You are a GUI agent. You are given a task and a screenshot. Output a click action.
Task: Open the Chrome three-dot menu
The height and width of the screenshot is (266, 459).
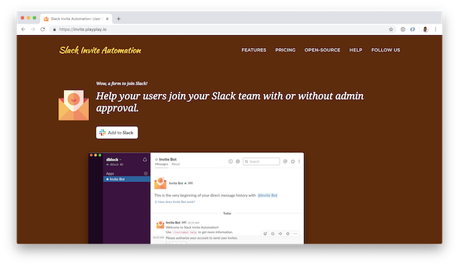[435, 29]
